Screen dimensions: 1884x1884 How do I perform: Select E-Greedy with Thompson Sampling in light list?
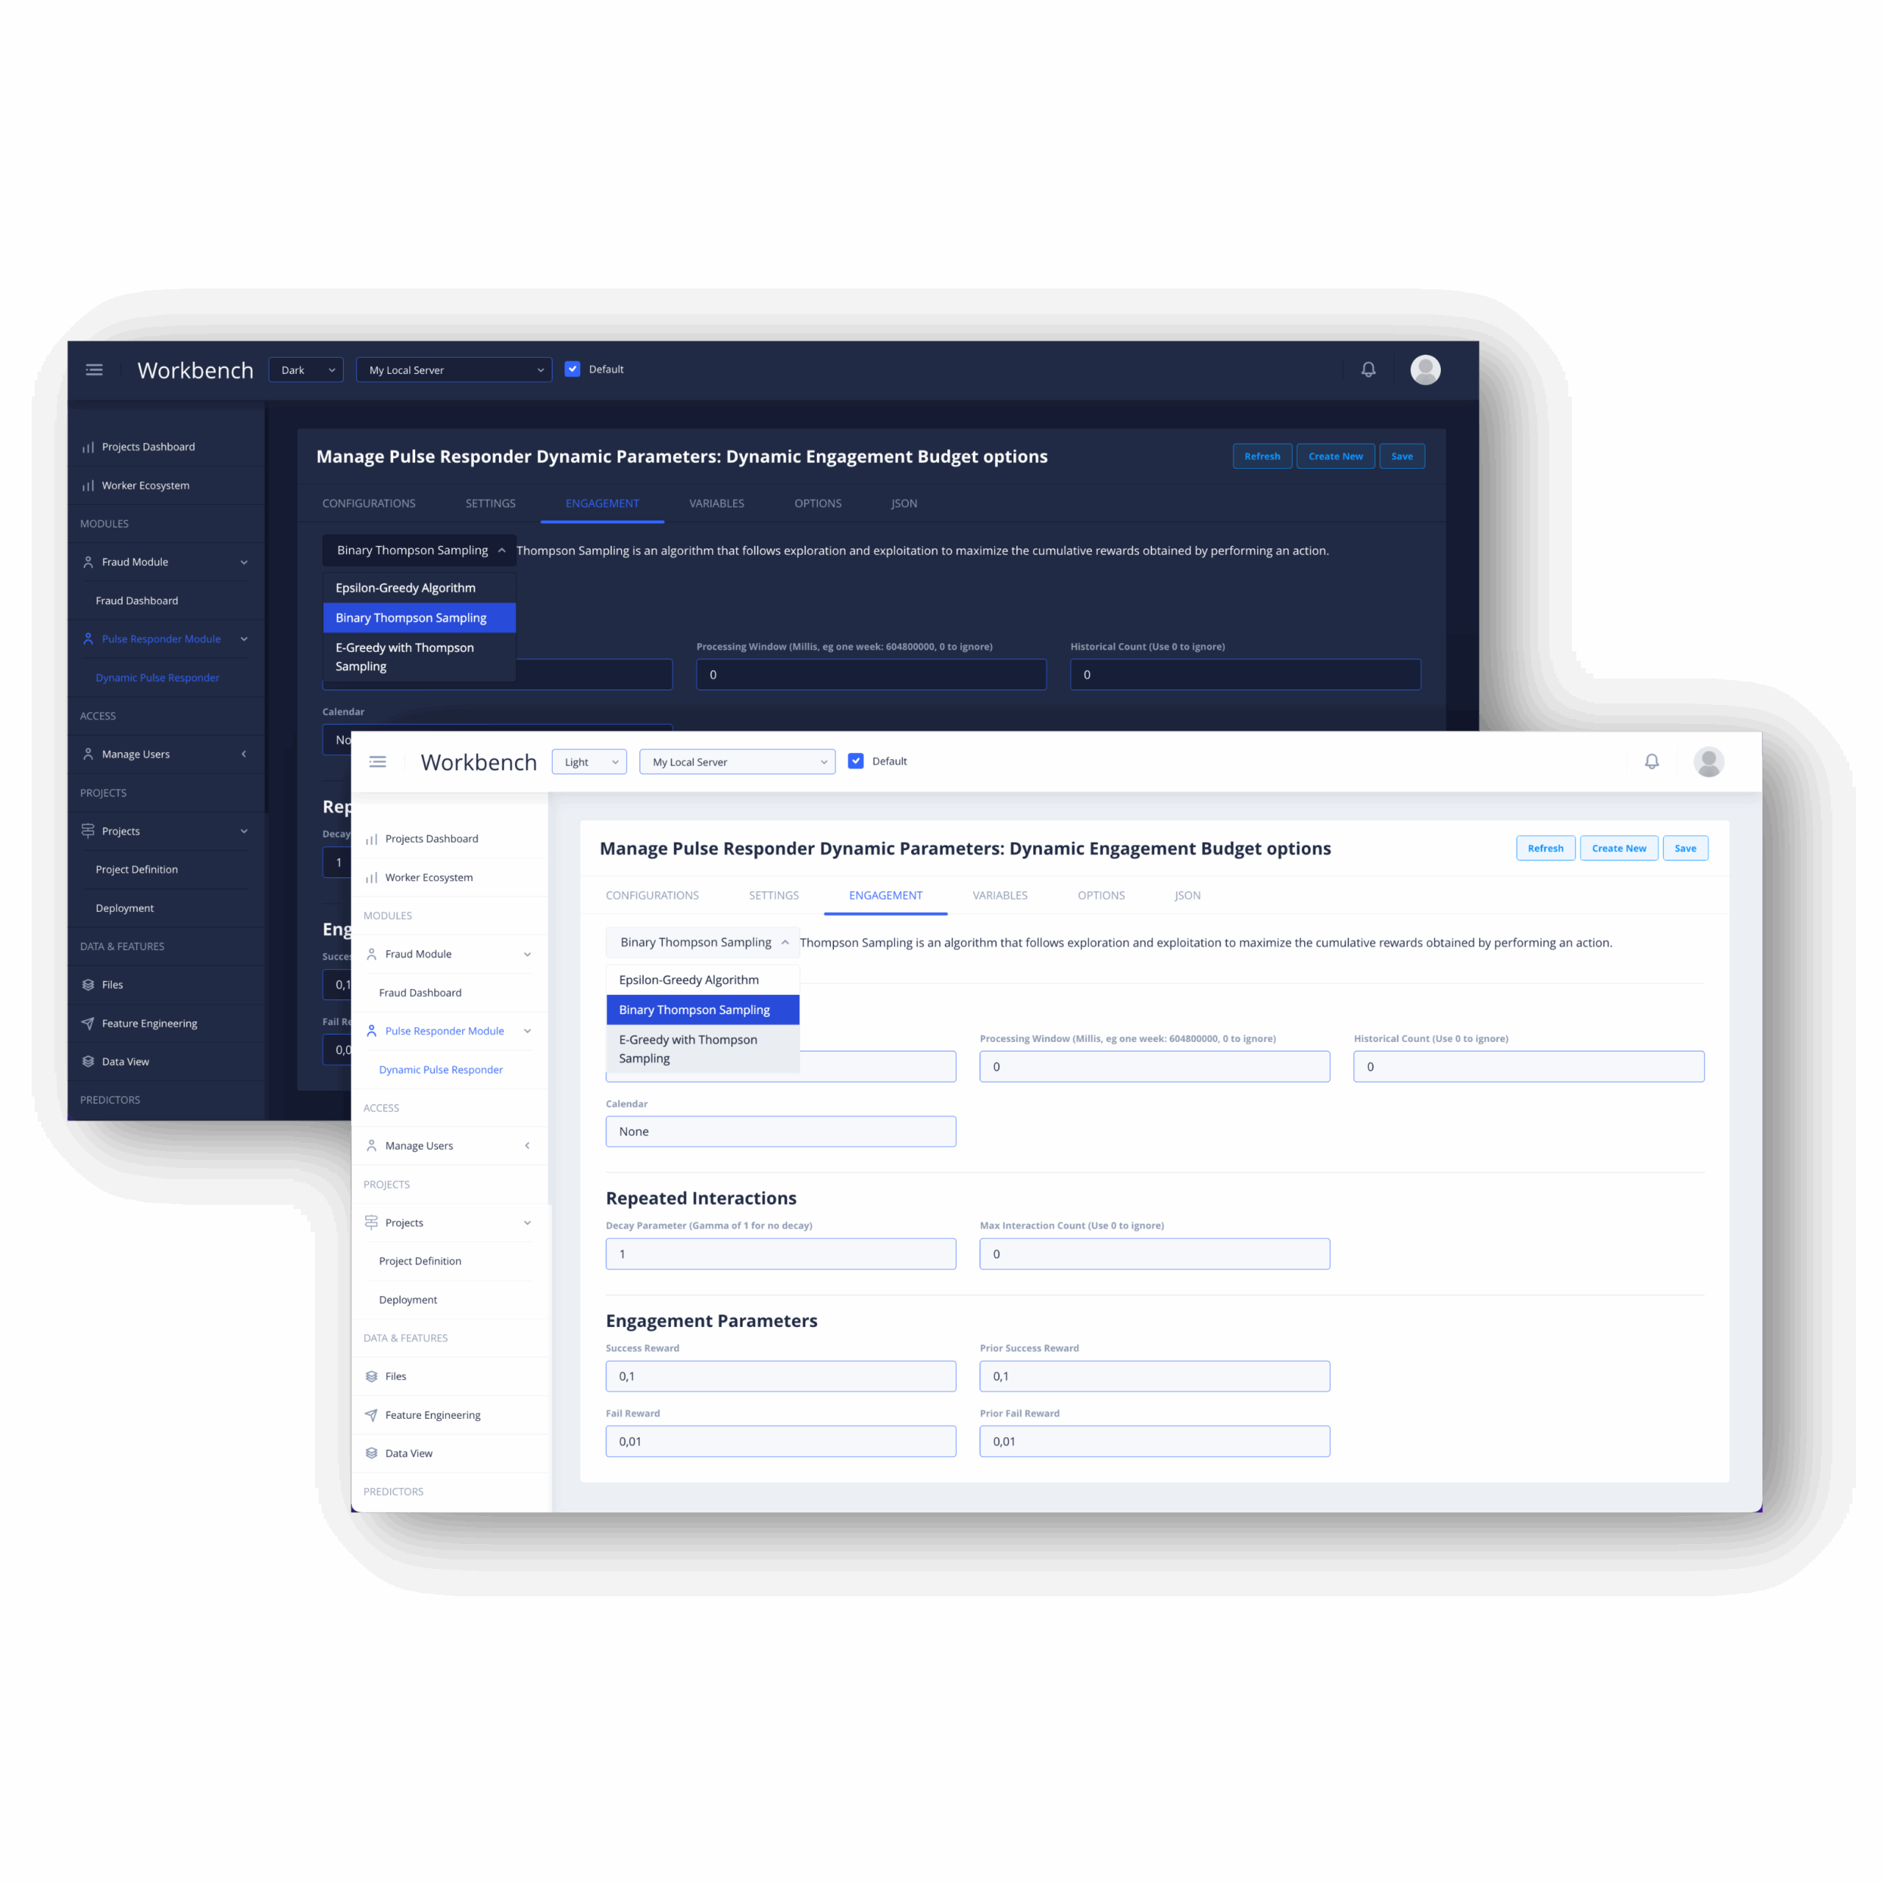pyautogui.click(x=703, y=1048)
